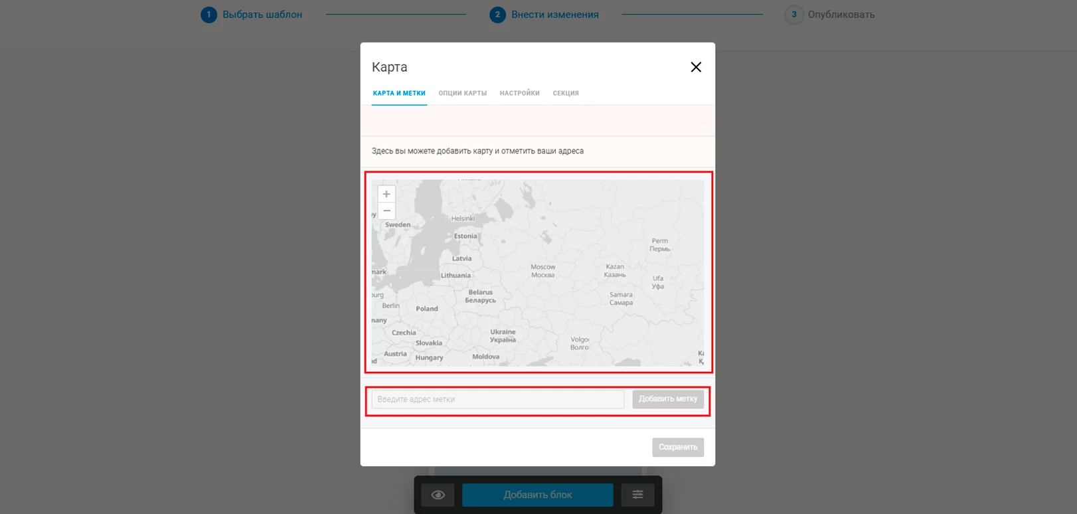1077x514 pixels.
Task: Click the Hungary label on the map
Action: [429, 358]
